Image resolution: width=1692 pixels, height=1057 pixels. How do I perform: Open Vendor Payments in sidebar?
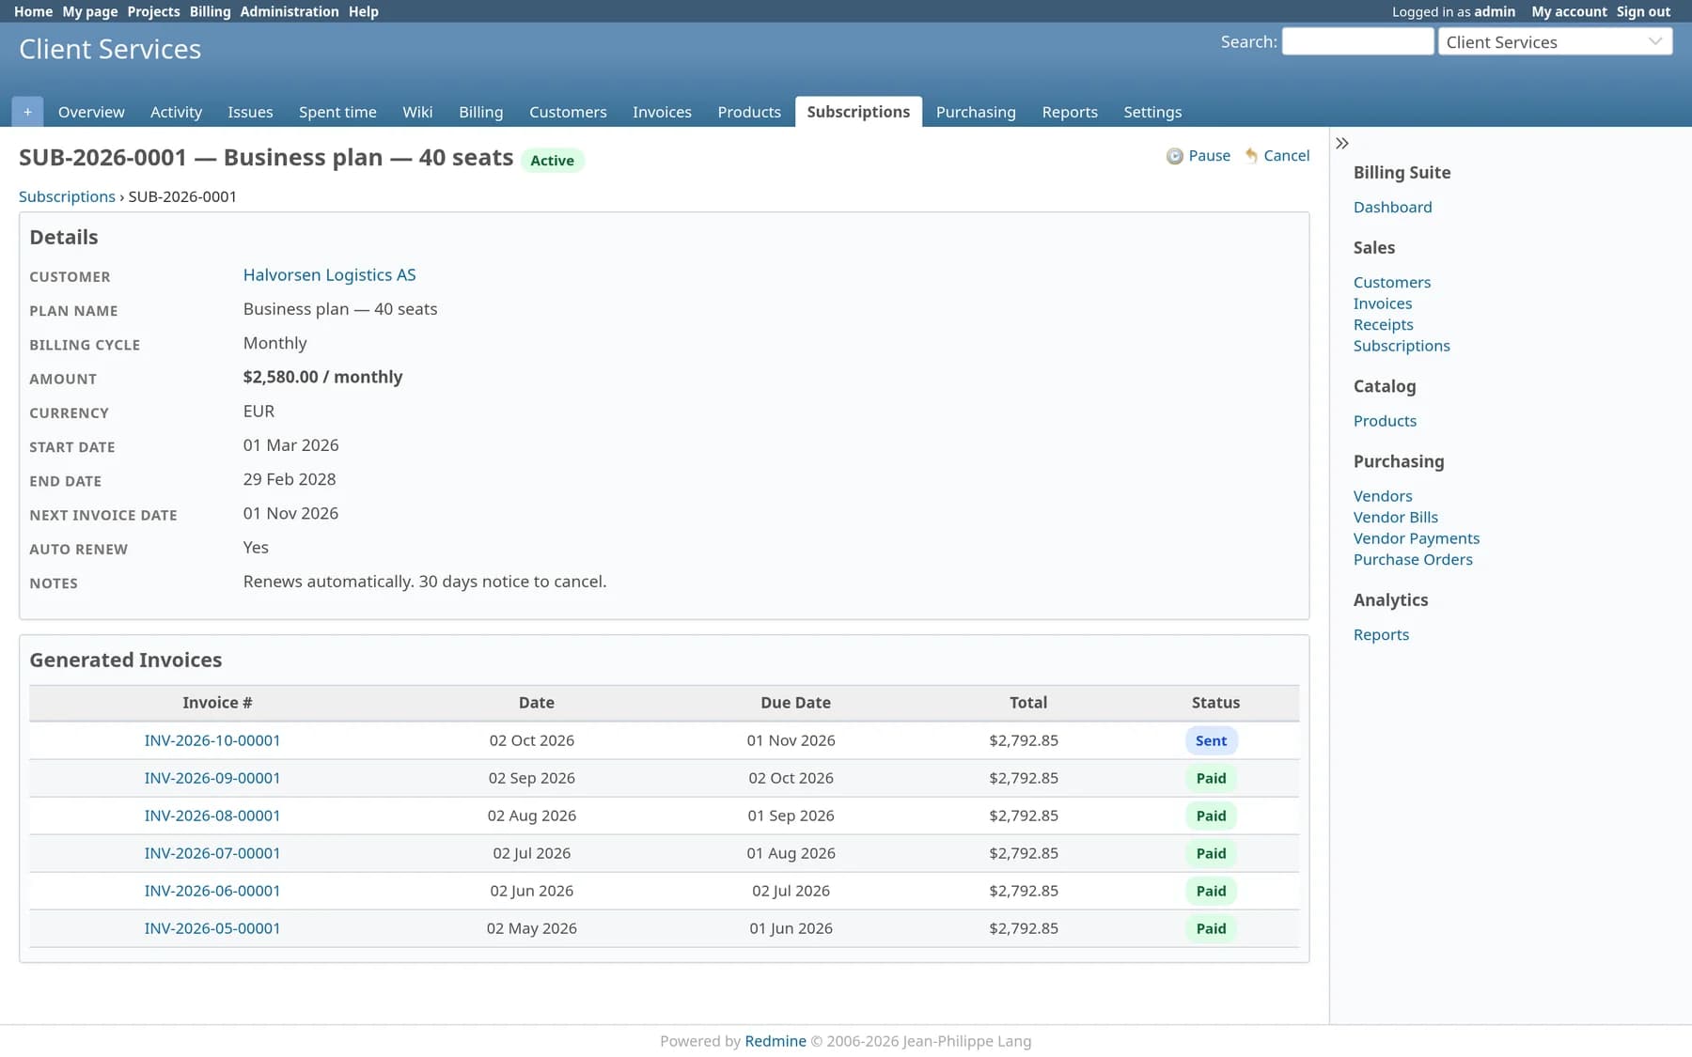(1416, 538)
